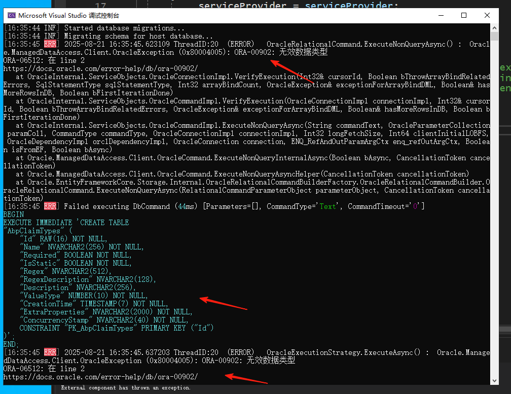Minimize the Visual Studio debug console window
This screenshot has width=511, height=394.
tap(441, 15)
